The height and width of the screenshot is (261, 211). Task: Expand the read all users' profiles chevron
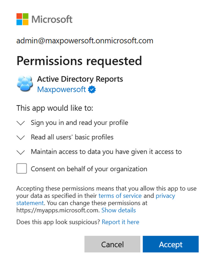(x=21, y=137)
